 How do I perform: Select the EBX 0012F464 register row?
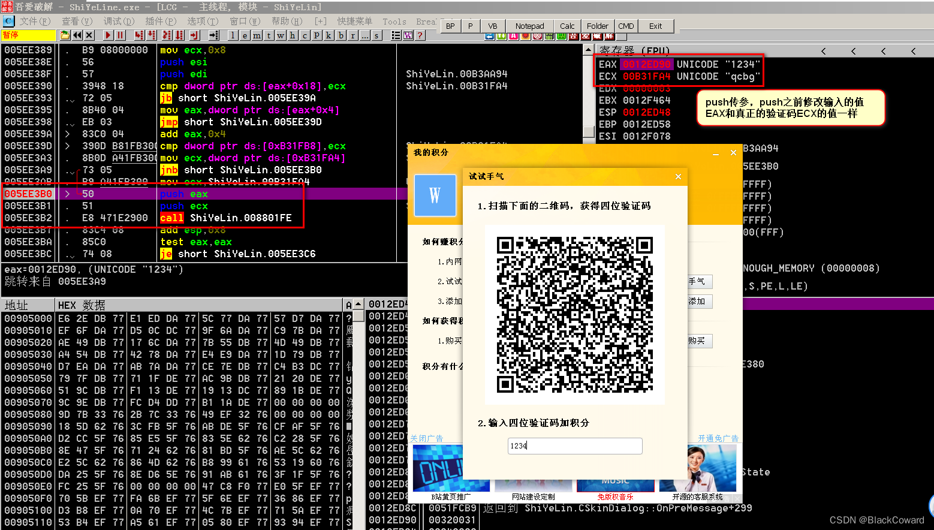[x=635, y=100]
